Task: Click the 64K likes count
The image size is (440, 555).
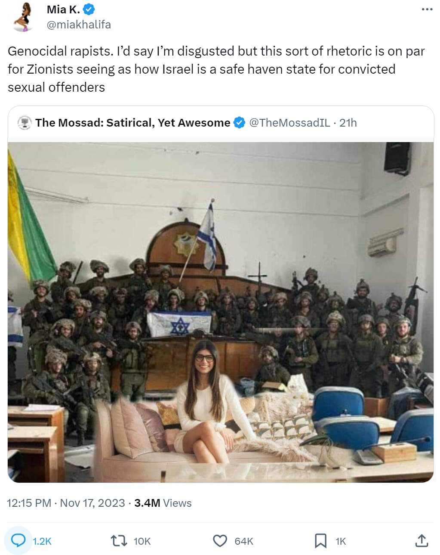Action: pos(244,541)
